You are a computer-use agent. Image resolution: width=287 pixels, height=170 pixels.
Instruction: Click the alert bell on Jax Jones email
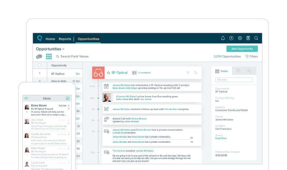69,123
